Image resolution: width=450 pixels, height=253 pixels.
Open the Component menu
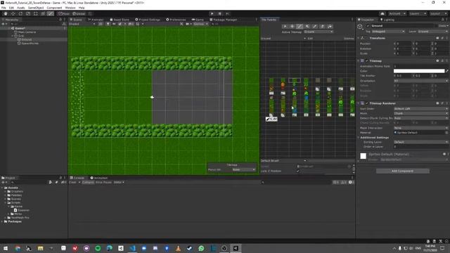(54, 8)
